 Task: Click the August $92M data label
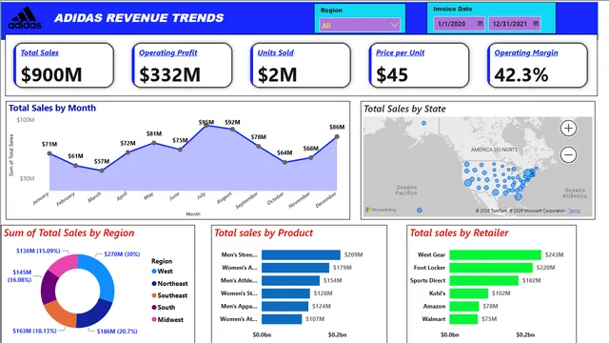click(x=232, y=122)
